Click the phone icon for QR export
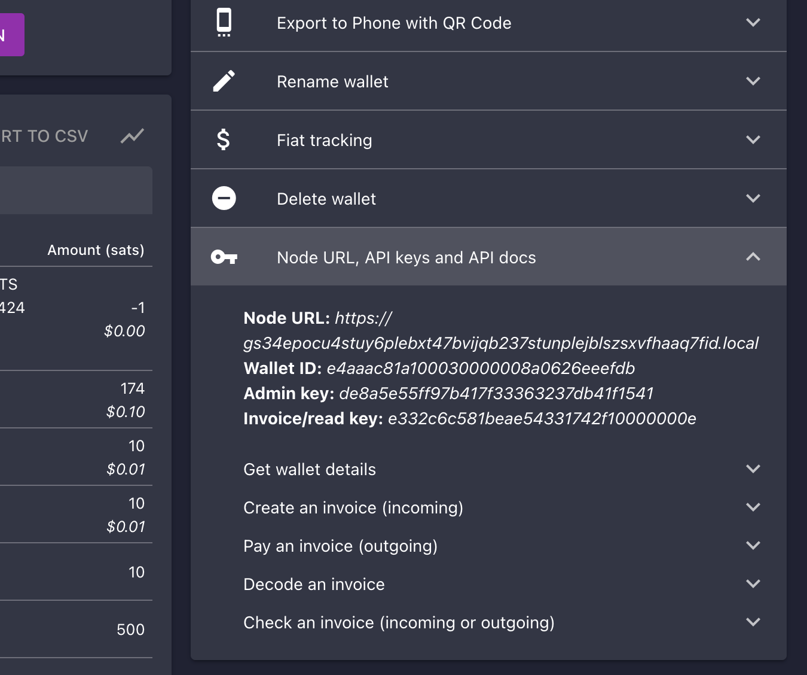Viewport: 807px width, 675px height. (224, 23)
